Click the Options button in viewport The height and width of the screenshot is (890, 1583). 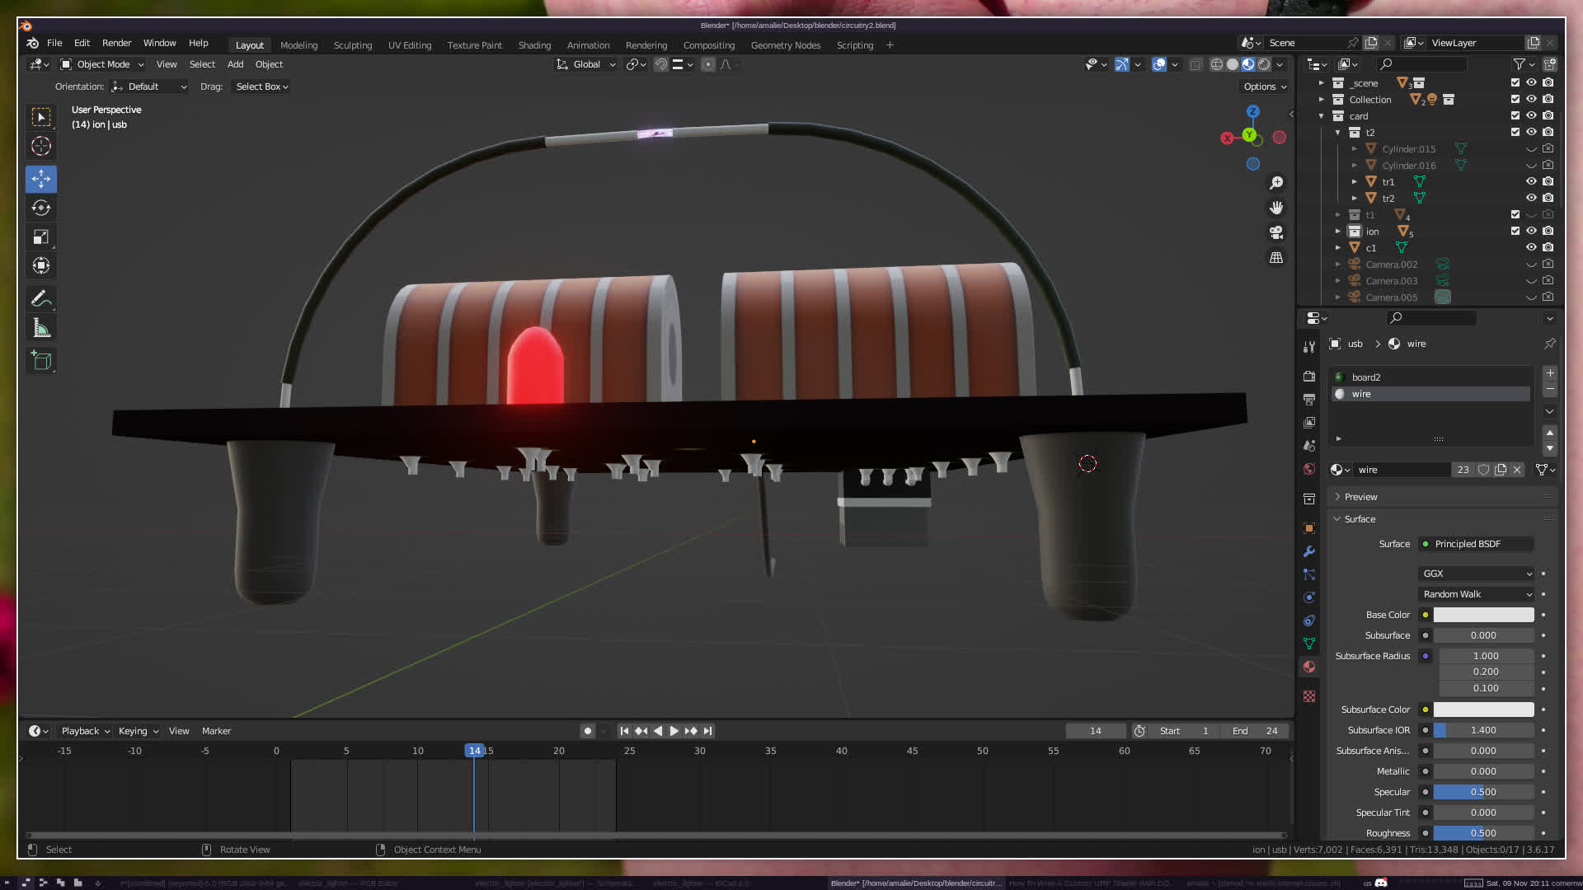point(1264,87)
